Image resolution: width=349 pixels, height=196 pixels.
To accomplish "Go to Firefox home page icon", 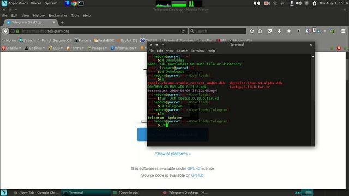I will (x=289, y=31).
